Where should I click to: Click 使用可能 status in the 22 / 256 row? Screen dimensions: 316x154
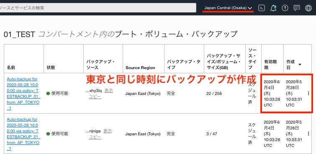coord(60,94)
